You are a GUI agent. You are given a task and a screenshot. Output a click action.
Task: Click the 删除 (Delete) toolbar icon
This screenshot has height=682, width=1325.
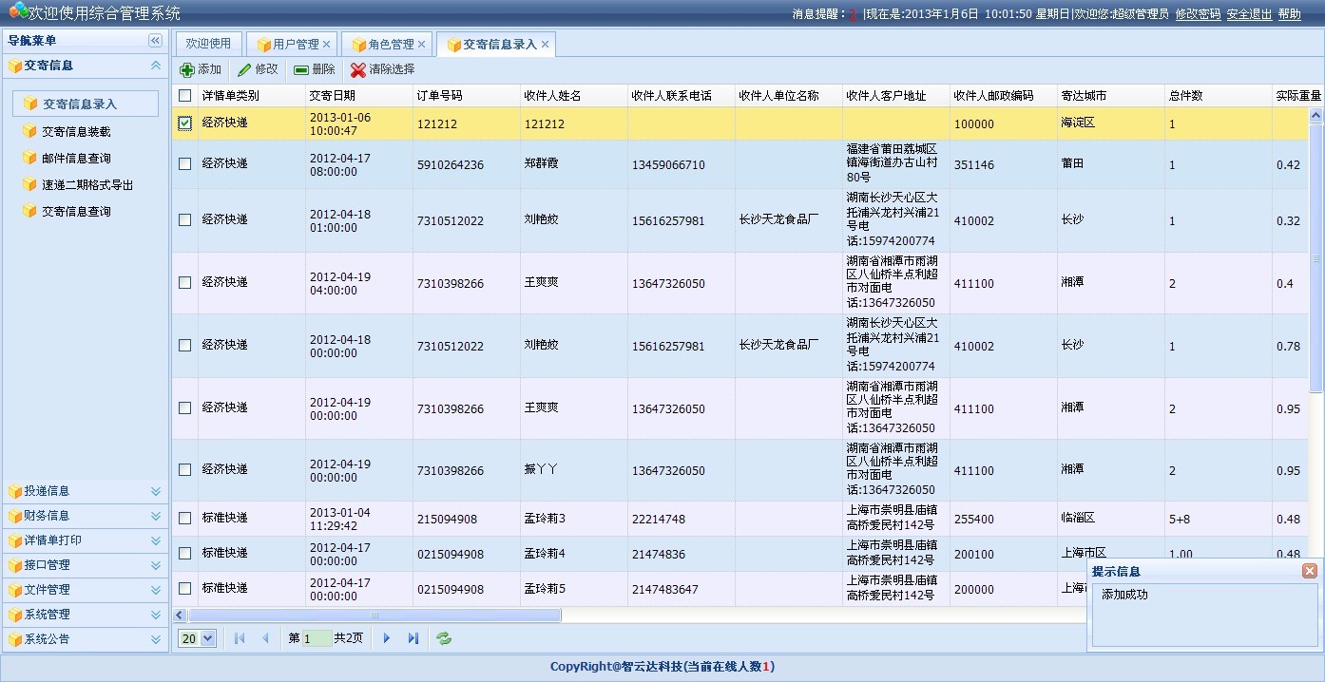[301, 69]
